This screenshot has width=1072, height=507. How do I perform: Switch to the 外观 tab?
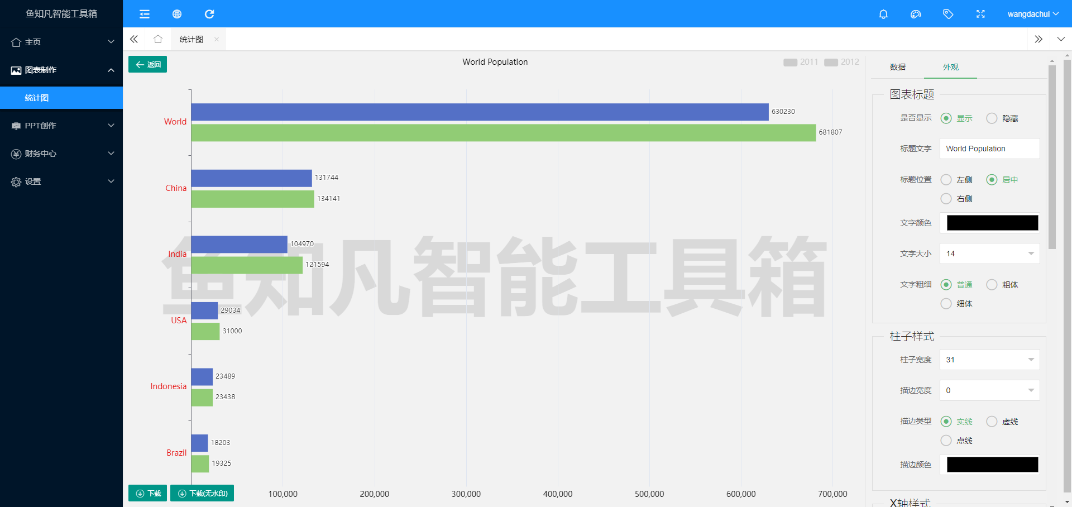coord(950,67)
